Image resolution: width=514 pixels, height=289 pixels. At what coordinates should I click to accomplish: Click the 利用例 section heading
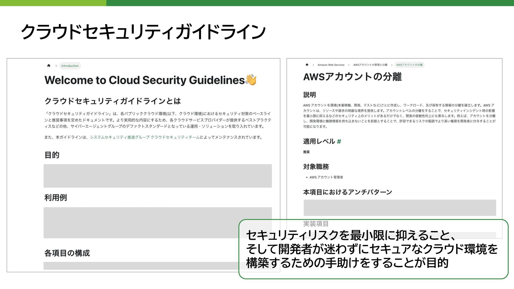[56, 198]
